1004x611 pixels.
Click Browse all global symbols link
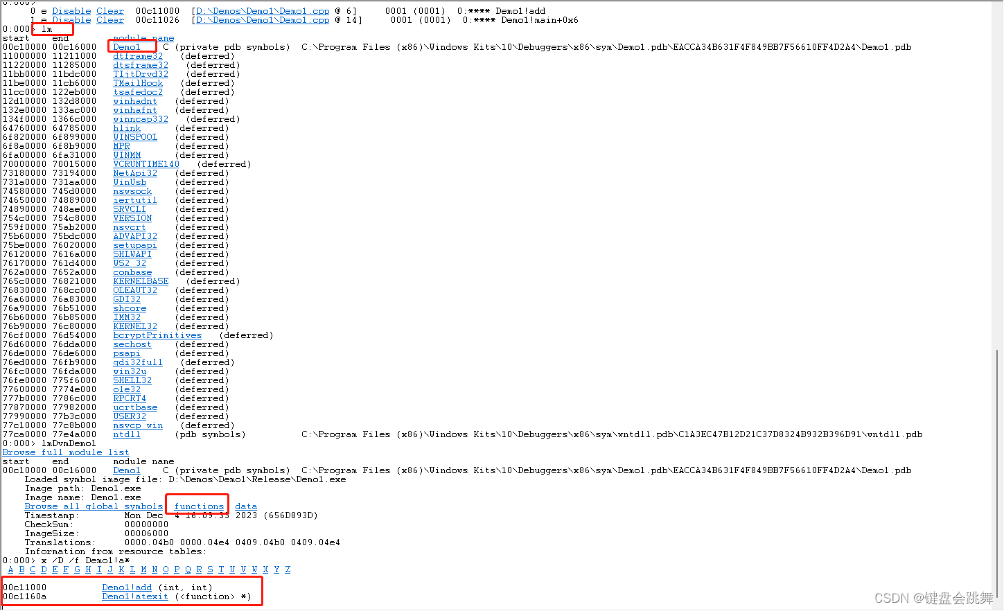click(x=94, y=506)
